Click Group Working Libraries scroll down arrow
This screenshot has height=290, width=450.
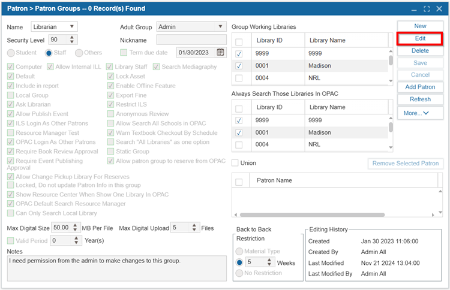click(391, 81)
